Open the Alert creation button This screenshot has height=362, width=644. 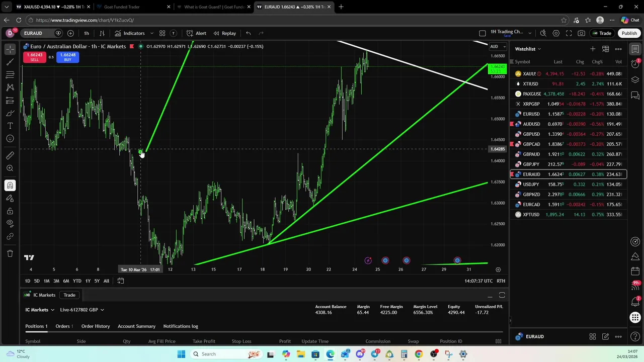pos(196,33)
